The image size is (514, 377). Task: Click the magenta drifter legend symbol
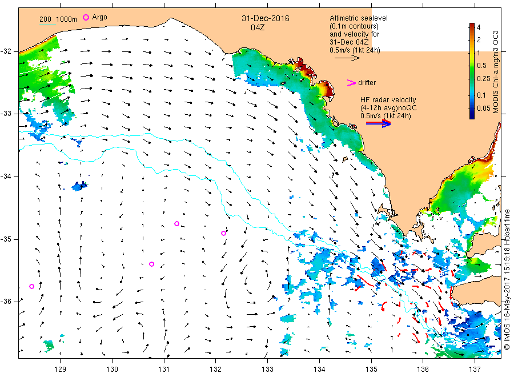point(351,83)
